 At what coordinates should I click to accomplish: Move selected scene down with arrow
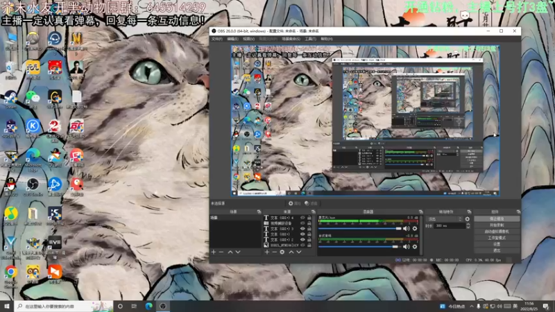[x=238, y=252]
